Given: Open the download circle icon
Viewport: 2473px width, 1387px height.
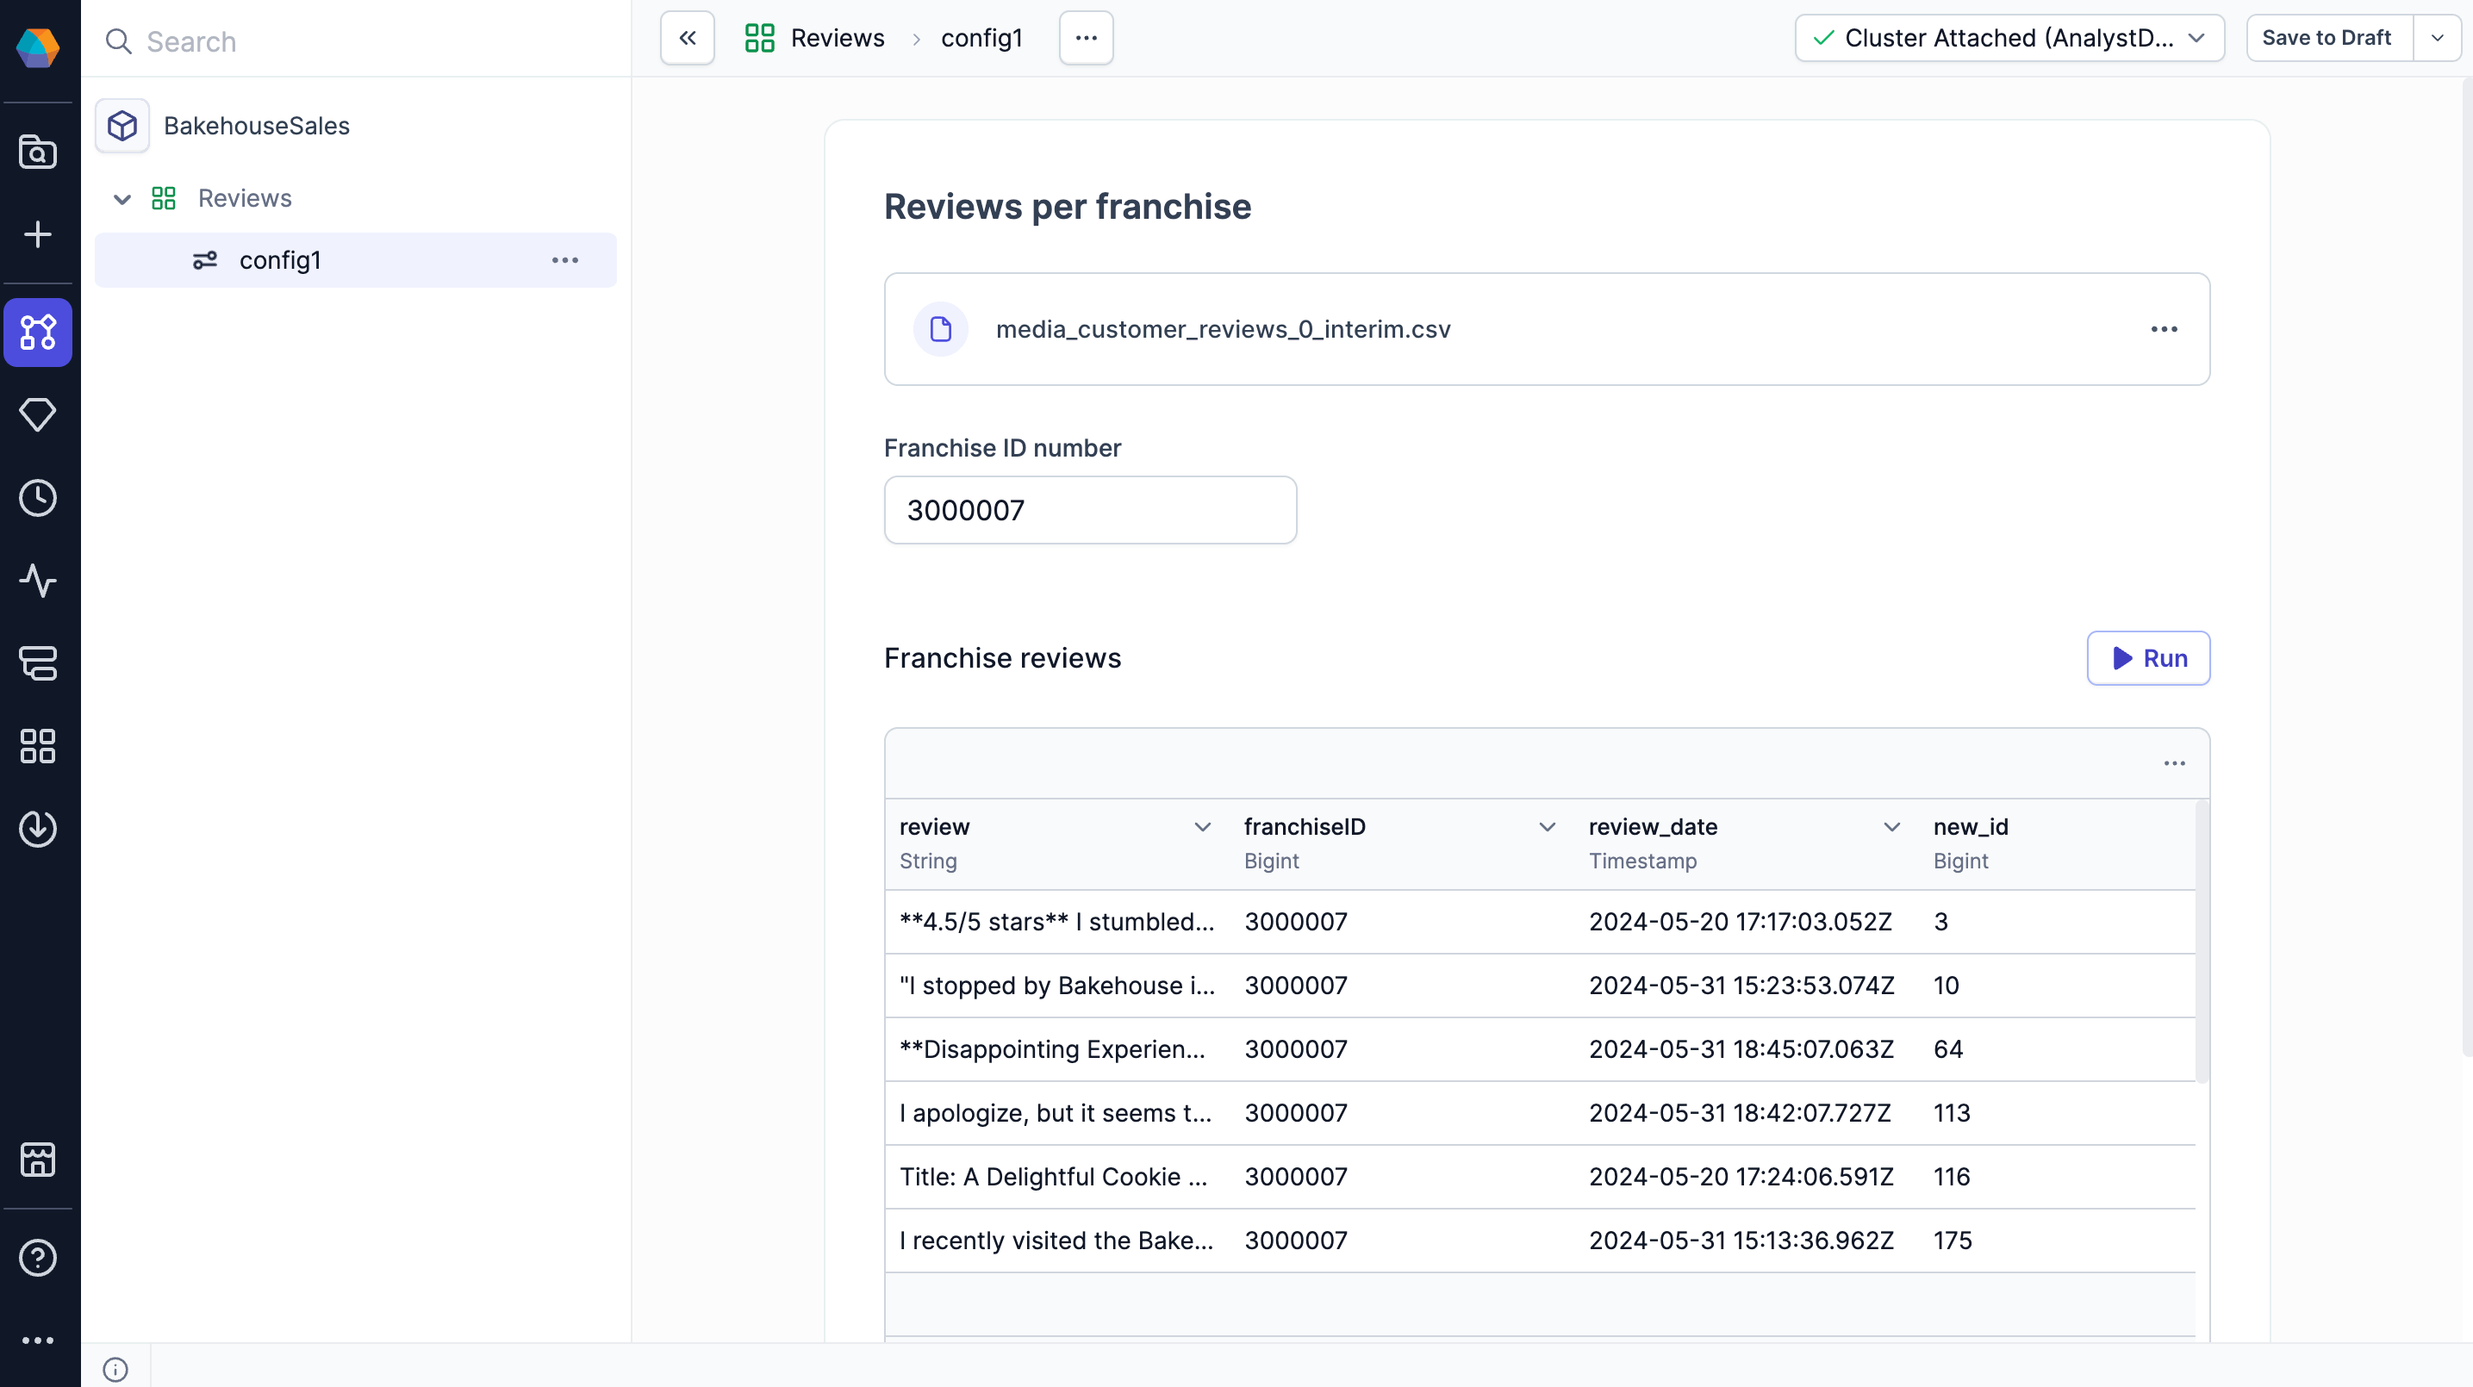Looking at the screenshot, I should point(37,829).
